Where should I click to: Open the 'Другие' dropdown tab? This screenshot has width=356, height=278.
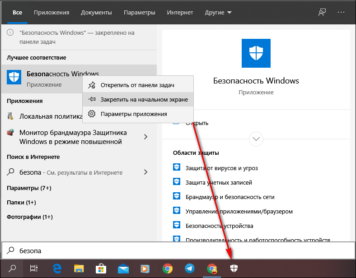(218, 13)
